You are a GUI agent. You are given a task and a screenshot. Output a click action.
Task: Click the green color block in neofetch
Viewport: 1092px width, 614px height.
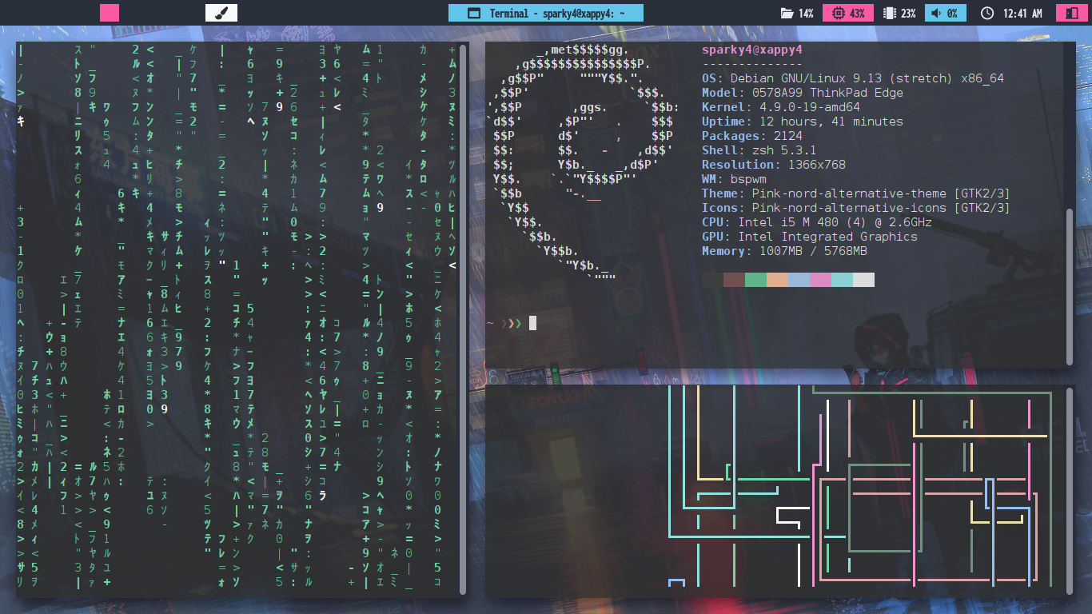tap(755, 279)
